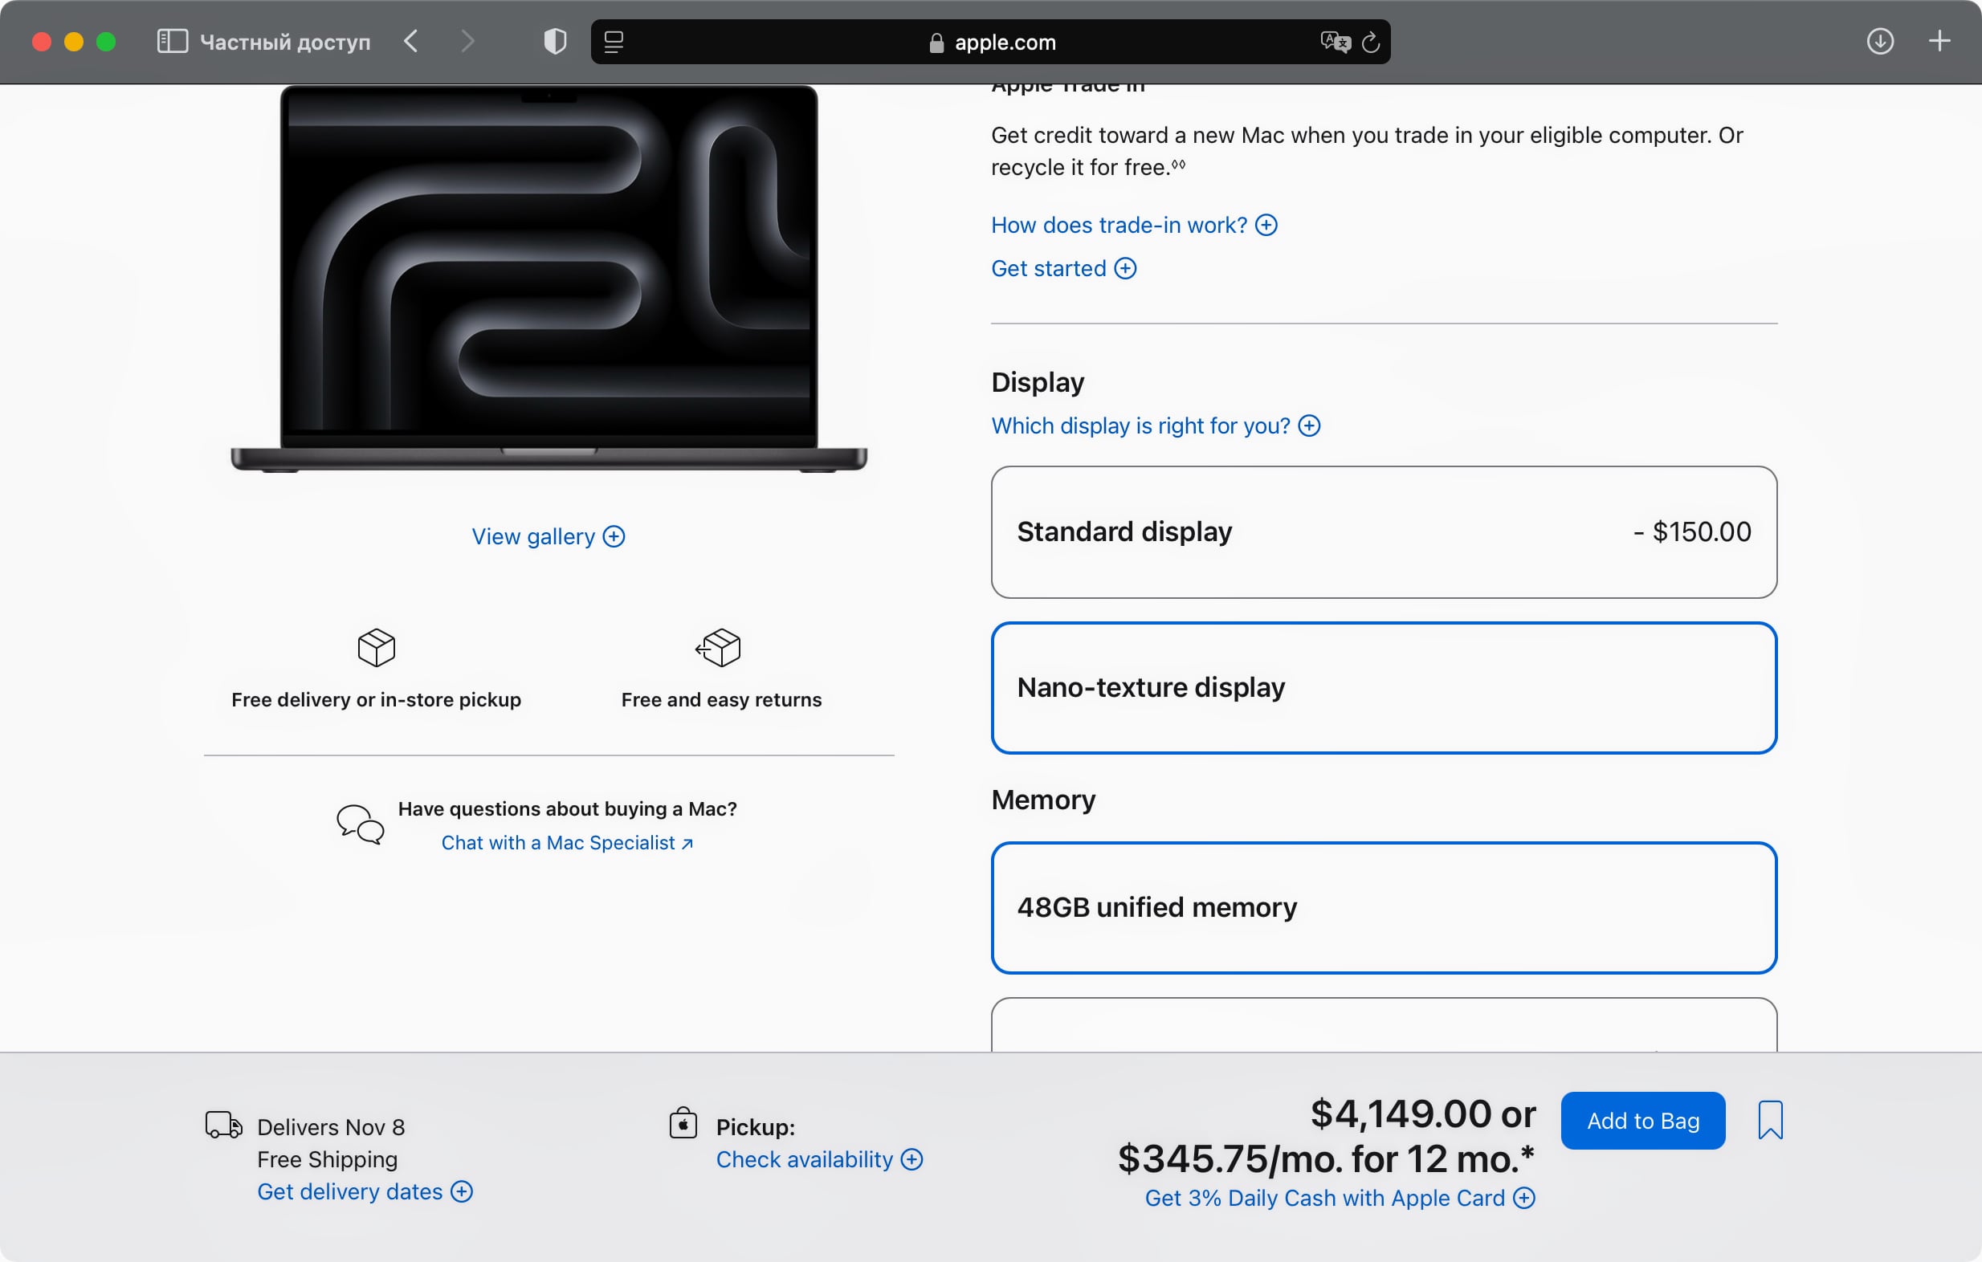The image size is (1982, 1262).
Task: Select the Nano-texture display option
Action: (x=1384, y=688)
